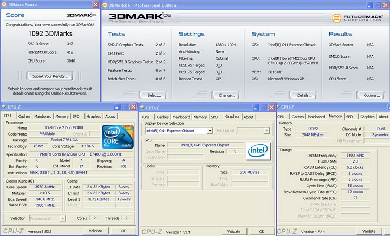Click Validate in middle CPU-Z window
The image size is (390, 236).
click(x=234, y=231)
